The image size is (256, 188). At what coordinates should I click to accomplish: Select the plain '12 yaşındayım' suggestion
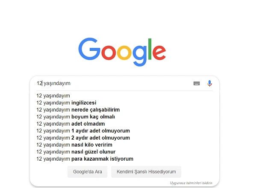53,96
